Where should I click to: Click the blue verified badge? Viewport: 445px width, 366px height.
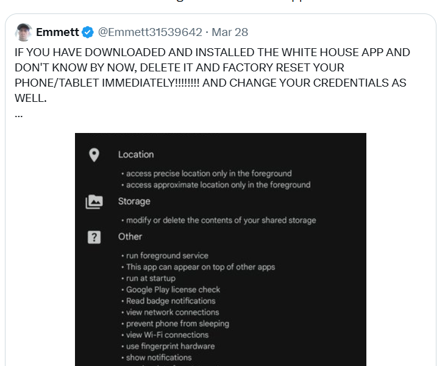tap(88, 32)
